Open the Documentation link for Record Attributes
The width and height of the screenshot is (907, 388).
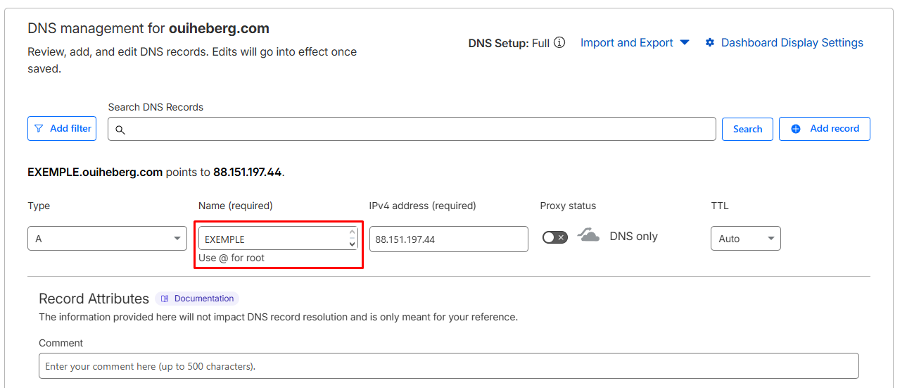[203, 299]
